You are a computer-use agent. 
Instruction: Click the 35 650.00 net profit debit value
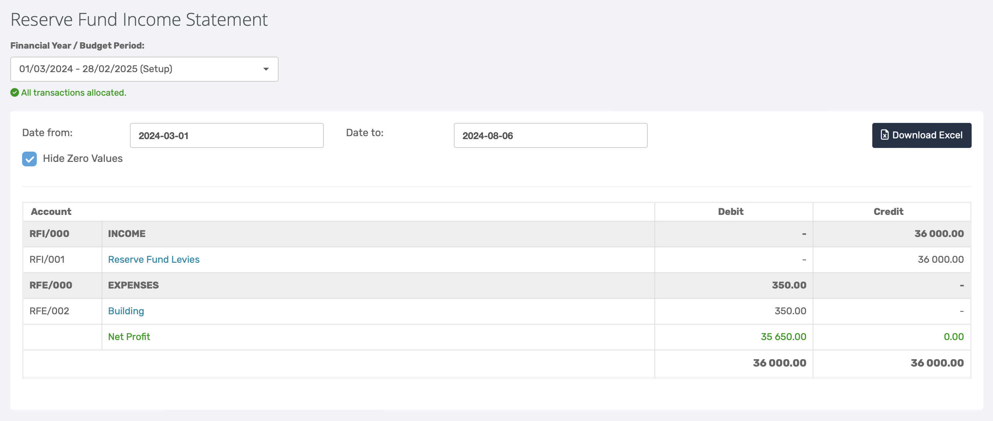783,337
